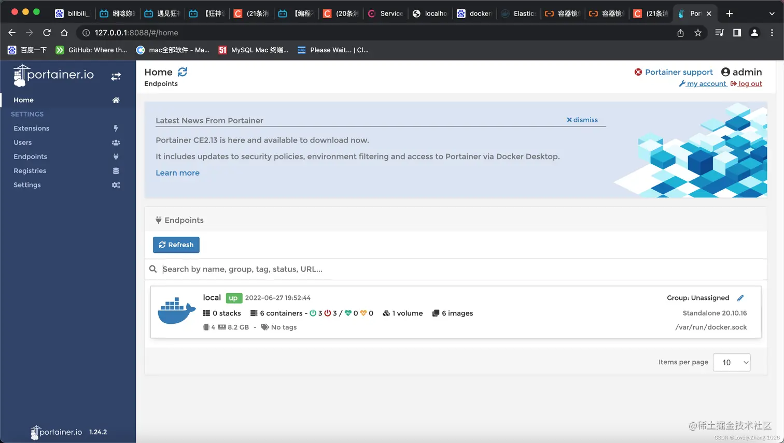Focus the endpoint search field
Viewport: 784px width, 443px height.
pyautogui.click(x=456, y=269)
